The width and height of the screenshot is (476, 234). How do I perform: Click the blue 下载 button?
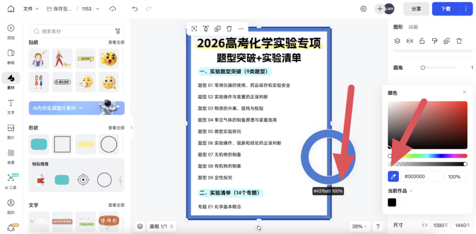tap(446, 9)
